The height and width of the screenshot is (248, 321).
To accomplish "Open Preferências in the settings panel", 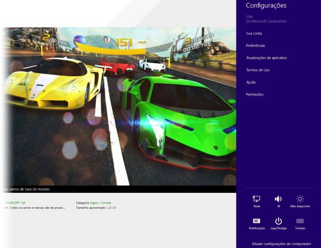I will pyautogui.click(x=255, y=46).
